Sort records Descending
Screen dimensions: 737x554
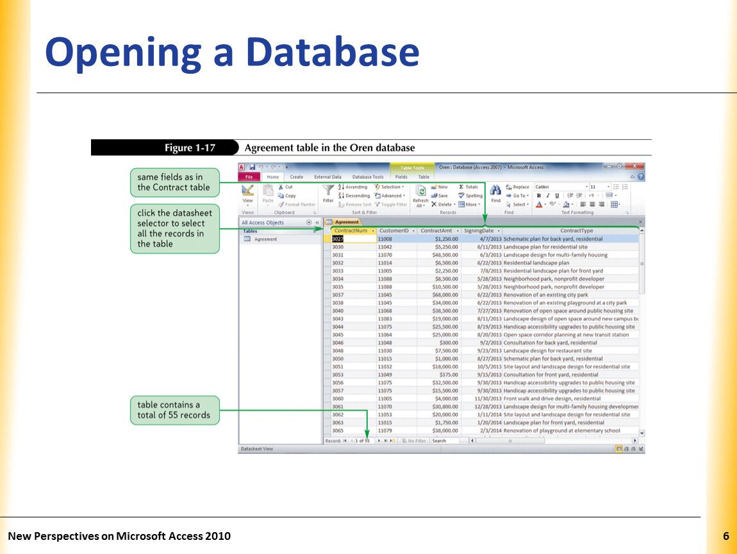354,196
